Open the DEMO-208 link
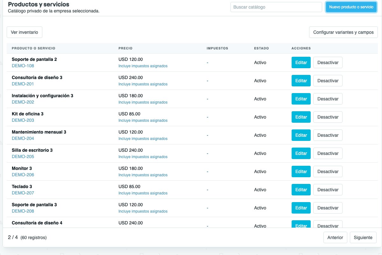 tap(23, 211)
